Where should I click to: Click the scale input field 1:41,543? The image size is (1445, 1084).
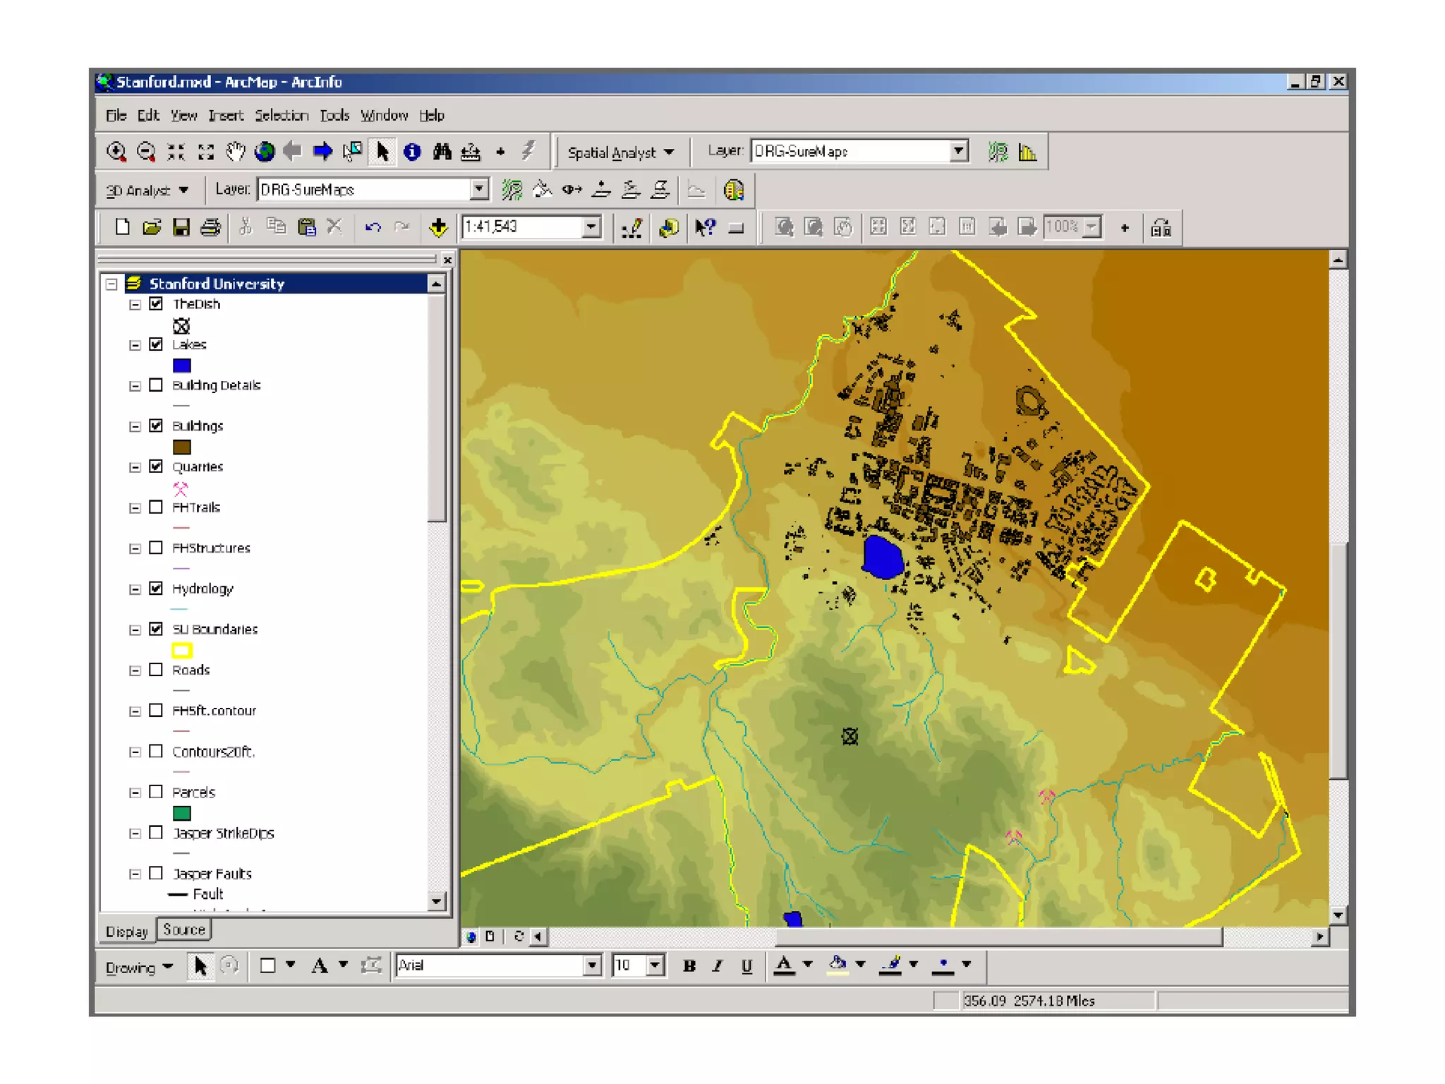[x=523, y=227]
